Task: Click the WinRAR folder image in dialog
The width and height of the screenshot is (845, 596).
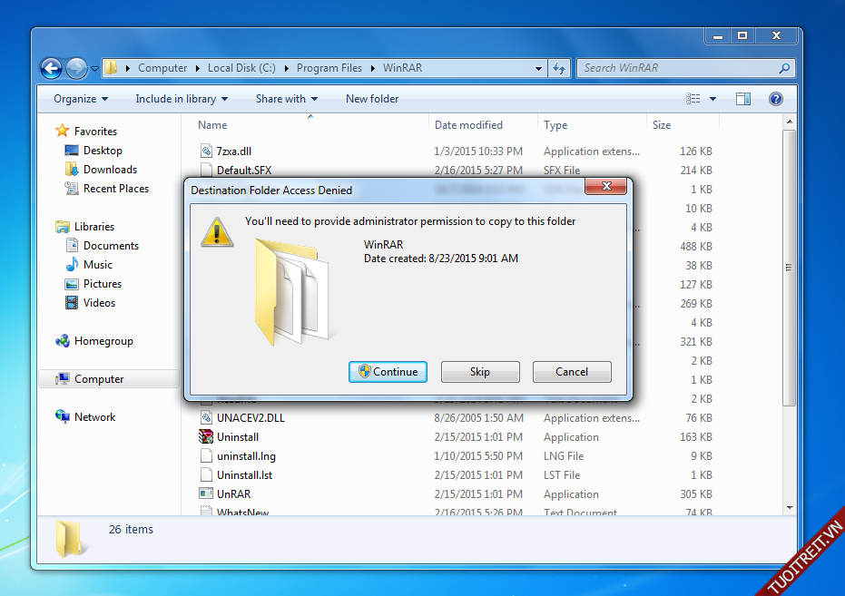Action: coord(292,292)
